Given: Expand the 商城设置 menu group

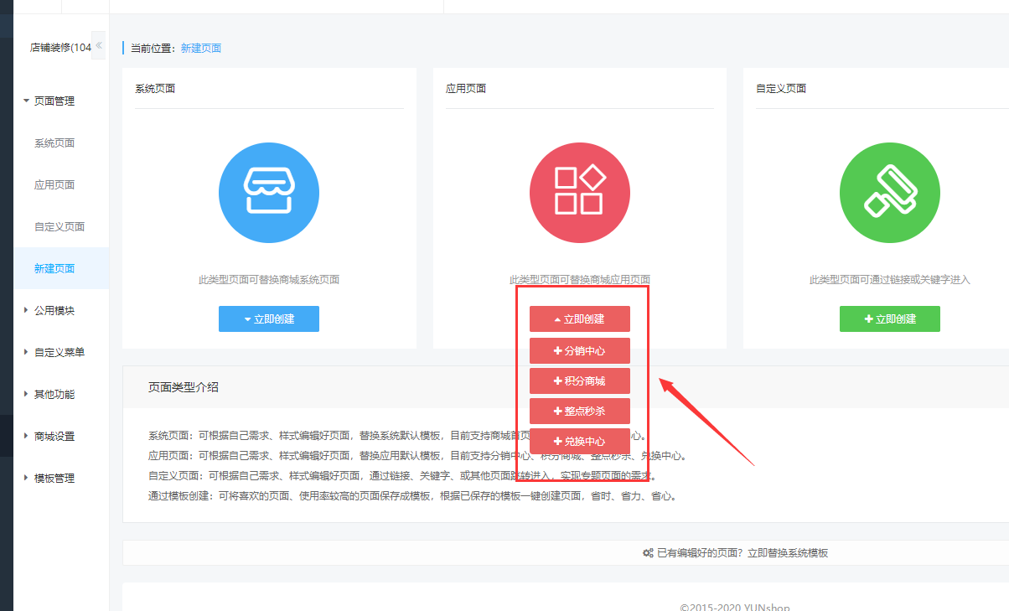Looking at the screenshot, I should coord(54,436).
